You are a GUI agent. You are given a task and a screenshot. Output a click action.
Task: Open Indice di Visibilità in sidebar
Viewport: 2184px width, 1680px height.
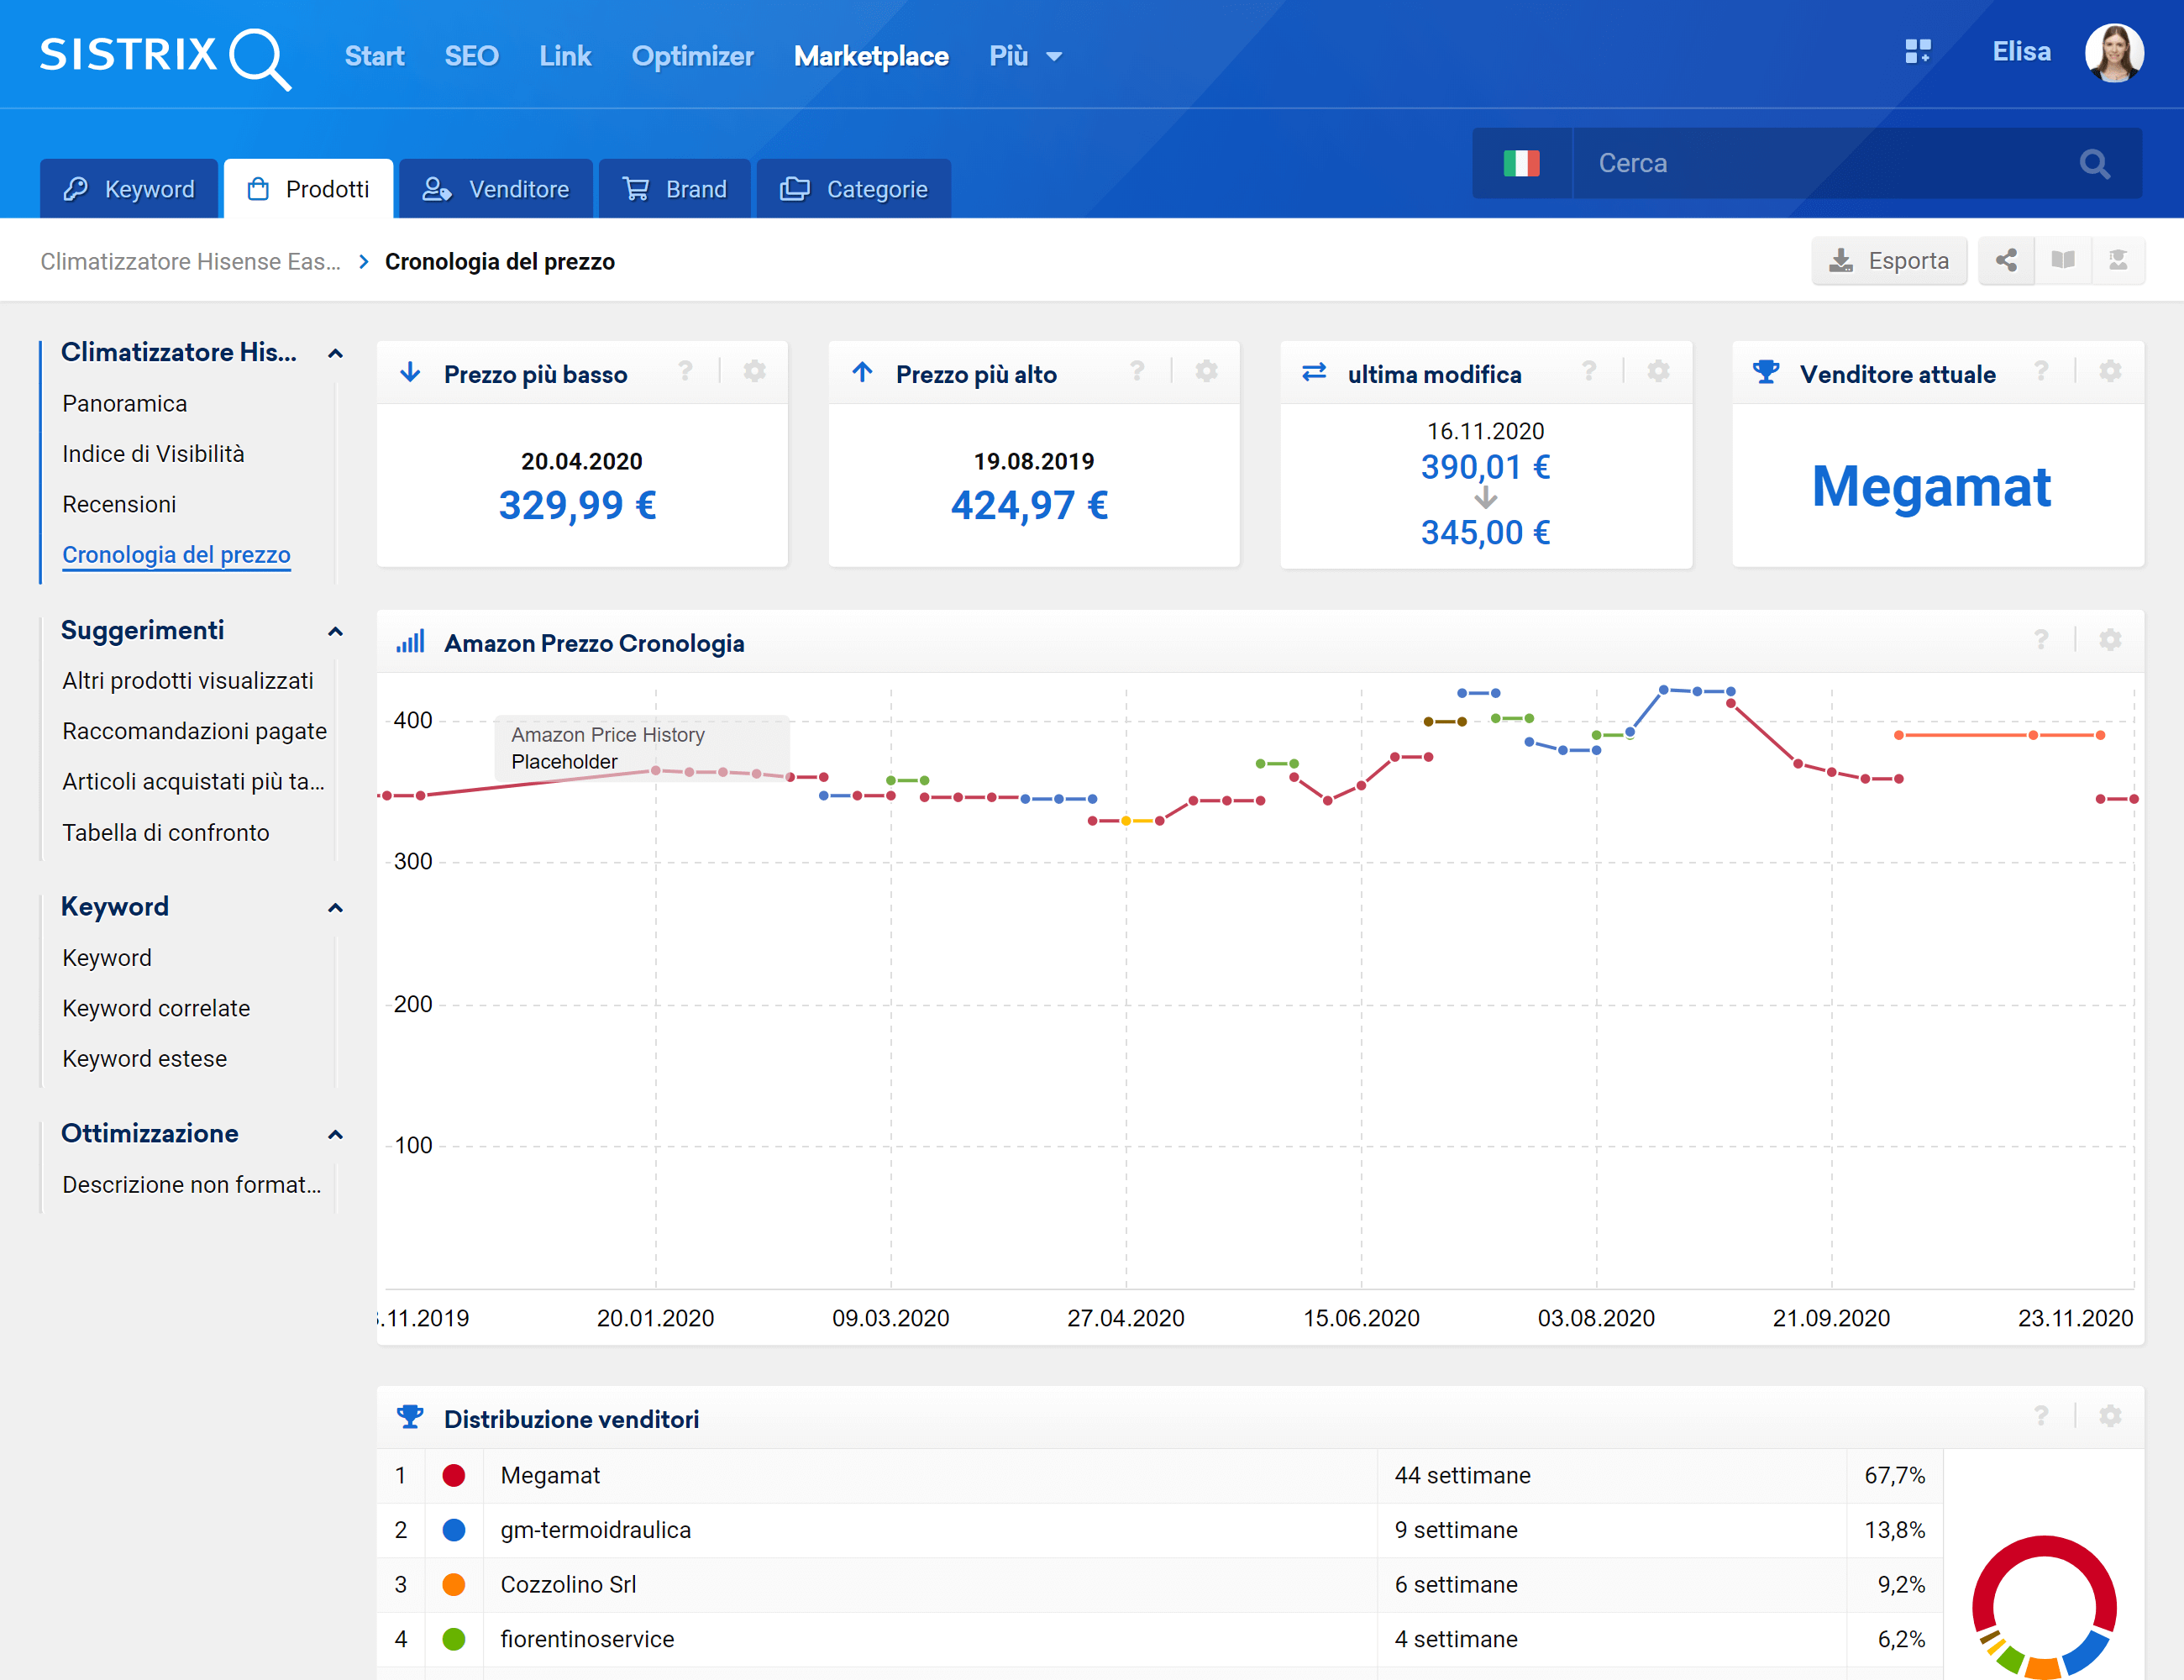[153, 454]
